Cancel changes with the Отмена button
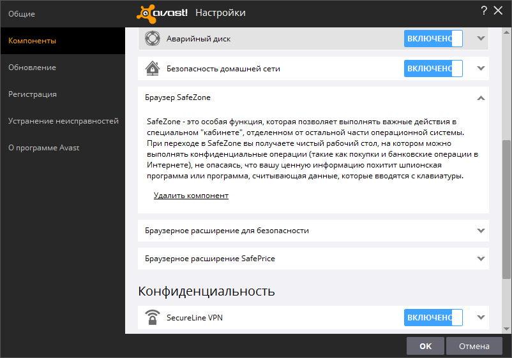This screenshot has width=512, height=358. [474, 346]
